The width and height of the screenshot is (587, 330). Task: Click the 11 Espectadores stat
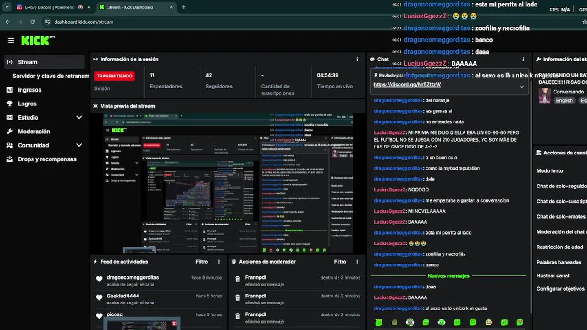(166, 81)
